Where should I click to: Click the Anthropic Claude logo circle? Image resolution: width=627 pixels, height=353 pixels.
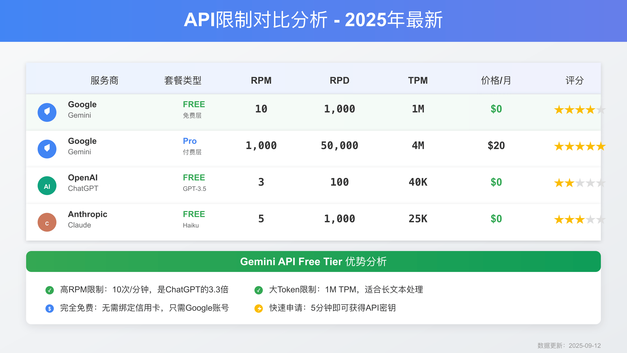(x=47, y=222)
